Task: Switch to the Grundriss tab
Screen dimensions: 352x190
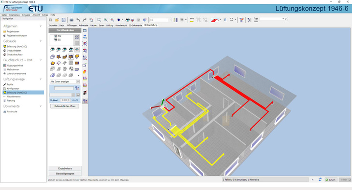Action: pyautogui.click(x=53, y=25)
